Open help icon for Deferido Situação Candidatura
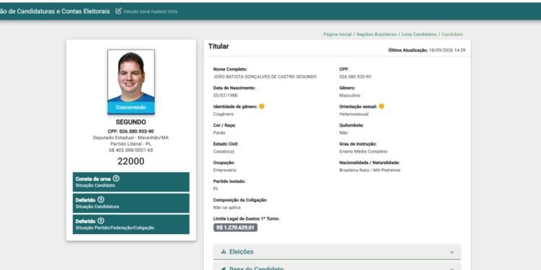 pos(101,199)
